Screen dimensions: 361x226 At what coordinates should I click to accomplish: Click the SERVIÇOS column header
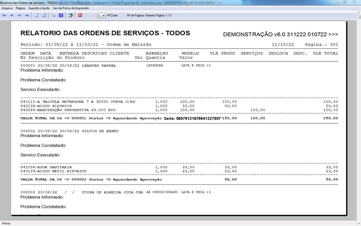click(x=252, y=53)
